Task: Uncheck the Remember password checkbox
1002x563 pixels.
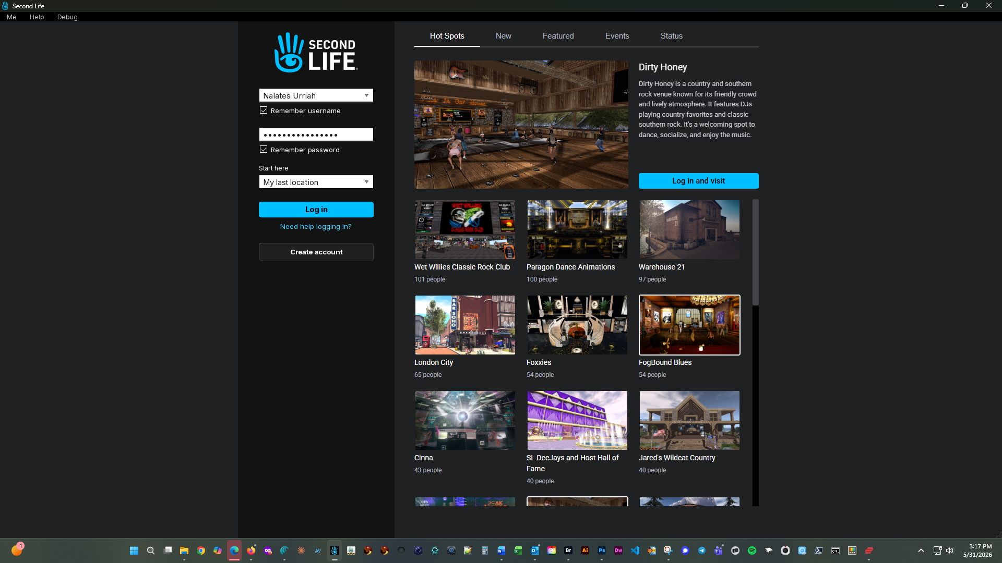Action: pos(264,150)
